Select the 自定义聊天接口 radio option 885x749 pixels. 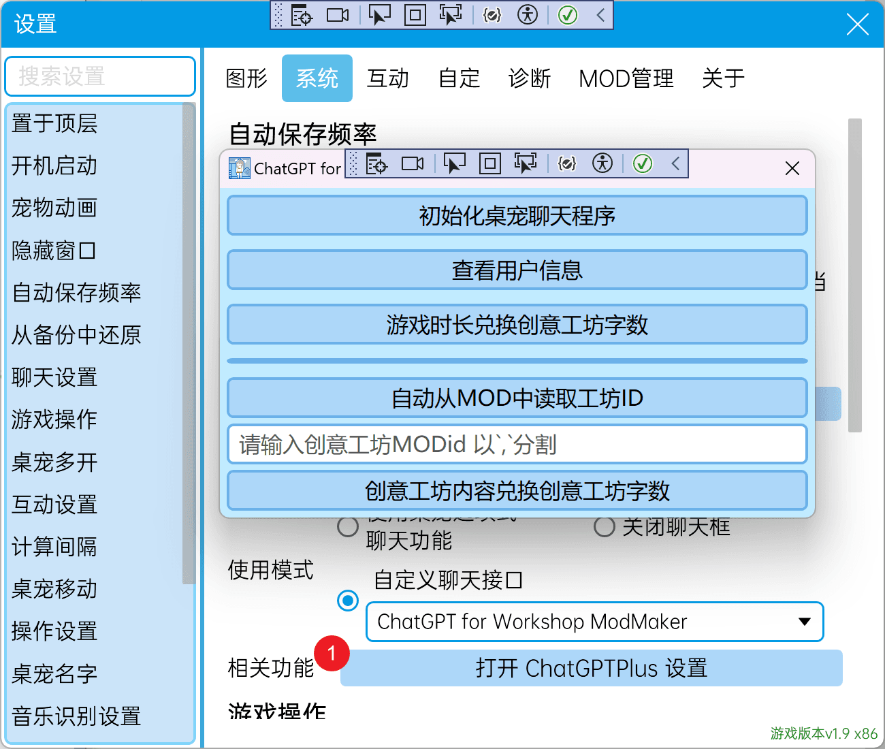point(348,601)
